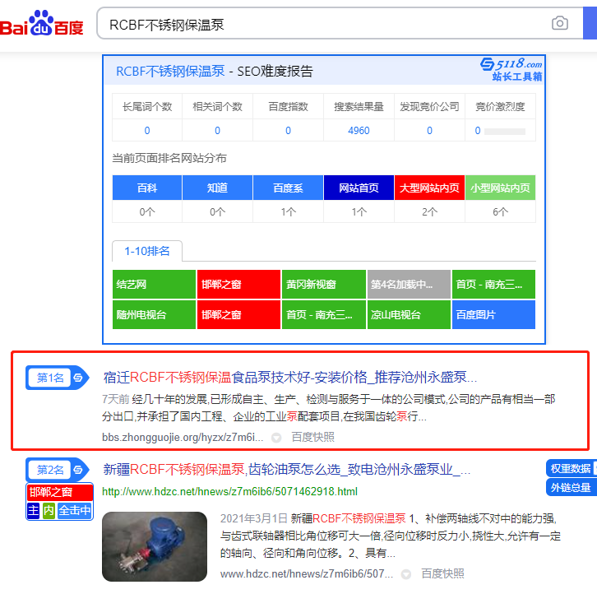Click the red 邯郸之窗 label under 第2名
597x594 pixels.
(x=60, y=492)
